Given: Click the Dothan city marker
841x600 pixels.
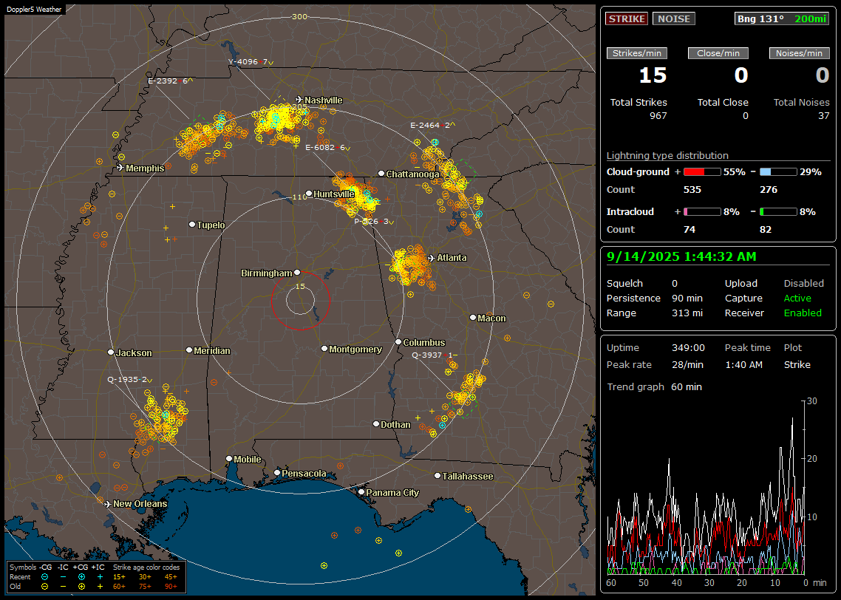Looking at the screenshot, I should [x=376, y=423].
